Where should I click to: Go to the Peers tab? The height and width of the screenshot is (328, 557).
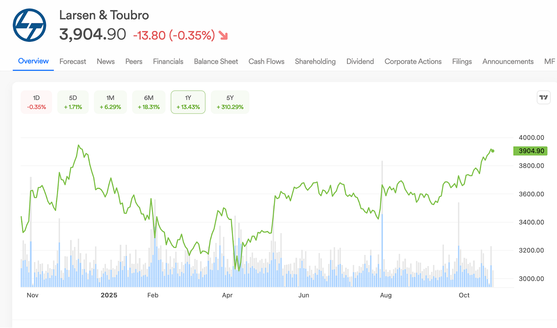[x=134, y=62]
